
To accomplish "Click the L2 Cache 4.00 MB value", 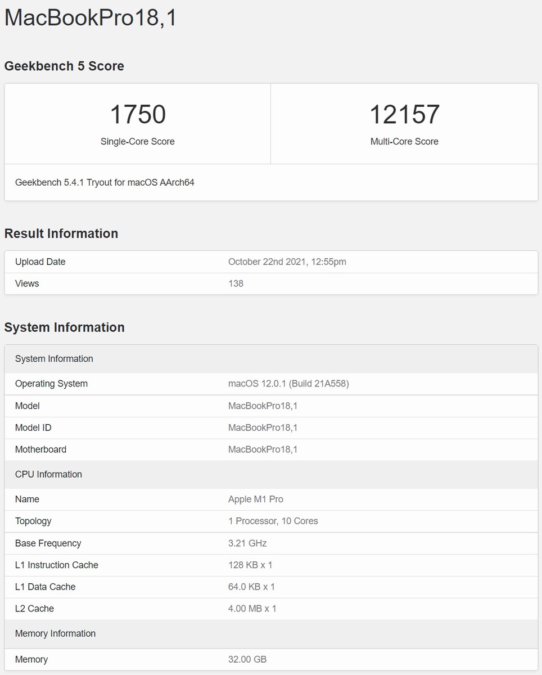I will tap(252, 609).
